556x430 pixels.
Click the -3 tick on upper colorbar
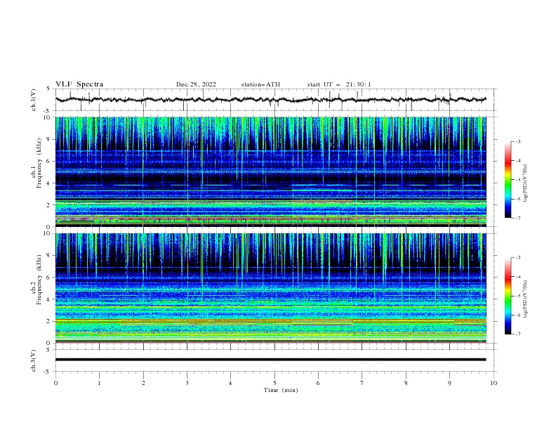coord(517,141)
